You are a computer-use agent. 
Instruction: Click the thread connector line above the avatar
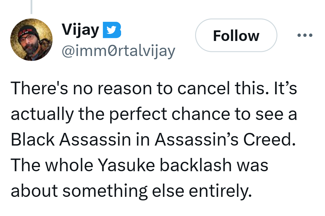(x=31, y=6)
